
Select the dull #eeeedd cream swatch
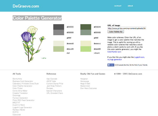tap(59, 43)
